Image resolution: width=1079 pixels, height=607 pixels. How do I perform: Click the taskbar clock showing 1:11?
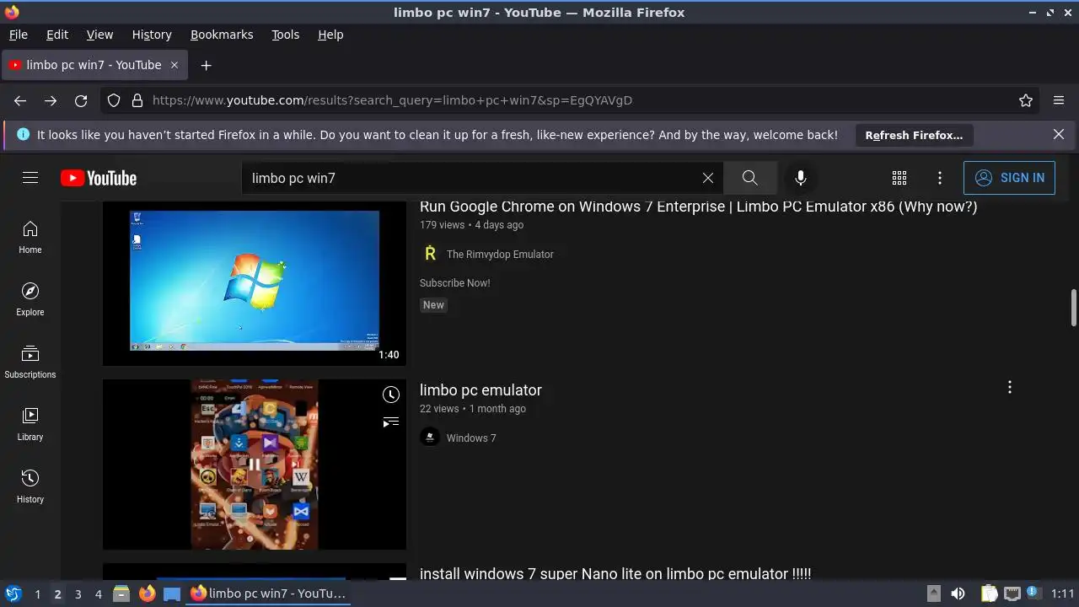pos(1063,594)
